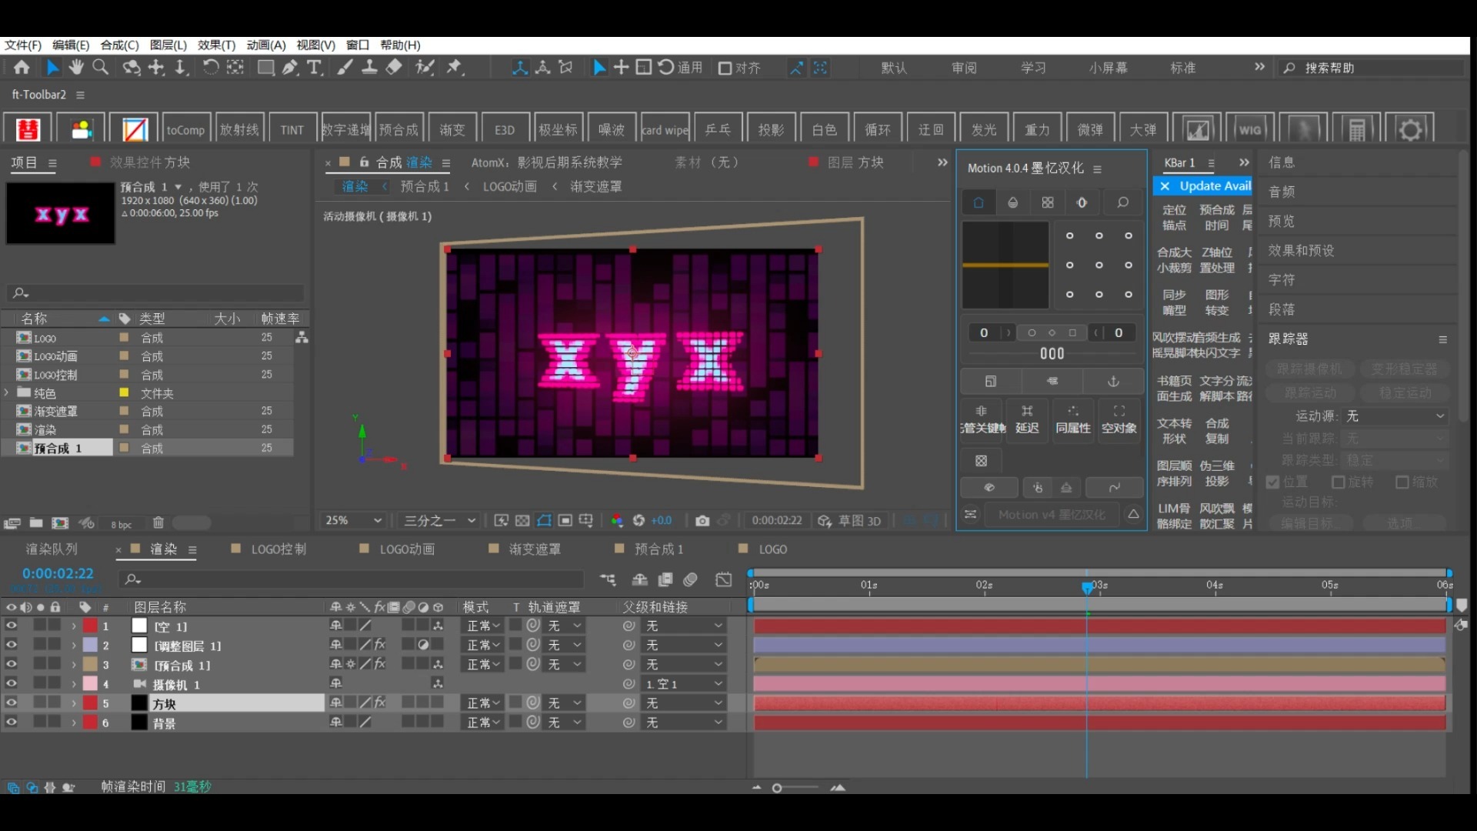Switch to the 渐变遮罩 timeline tab
Screen dimensions: 1477x831
click(x=535, y=549)
